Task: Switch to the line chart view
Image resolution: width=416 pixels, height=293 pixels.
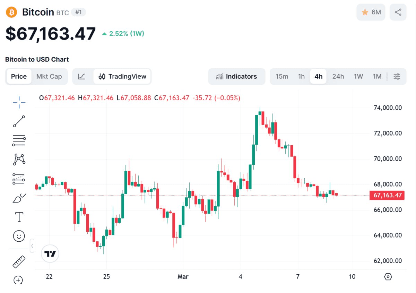Action: 82,77
